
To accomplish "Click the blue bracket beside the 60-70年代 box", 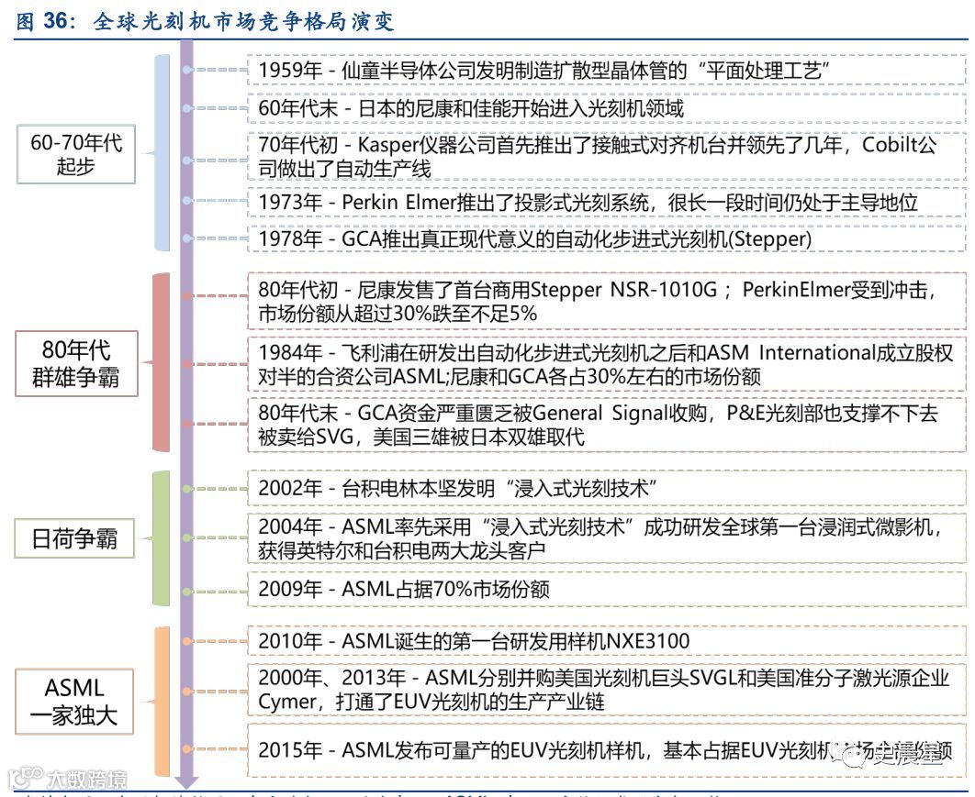I will pos(161,153).
